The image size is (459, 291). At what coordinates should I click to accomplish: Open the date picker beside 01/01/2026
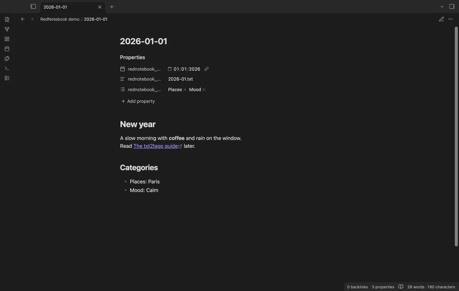point(170,69)
